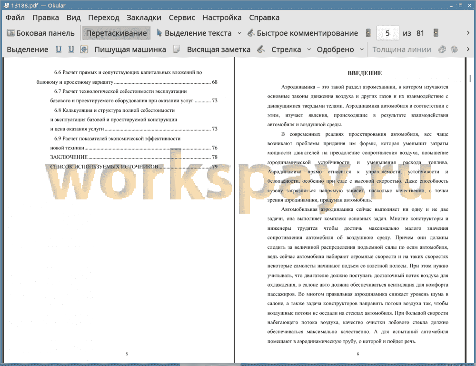Select the strikeout annotation icon
Viewport: 476px width, 366px height.
(x=84, y=49)
